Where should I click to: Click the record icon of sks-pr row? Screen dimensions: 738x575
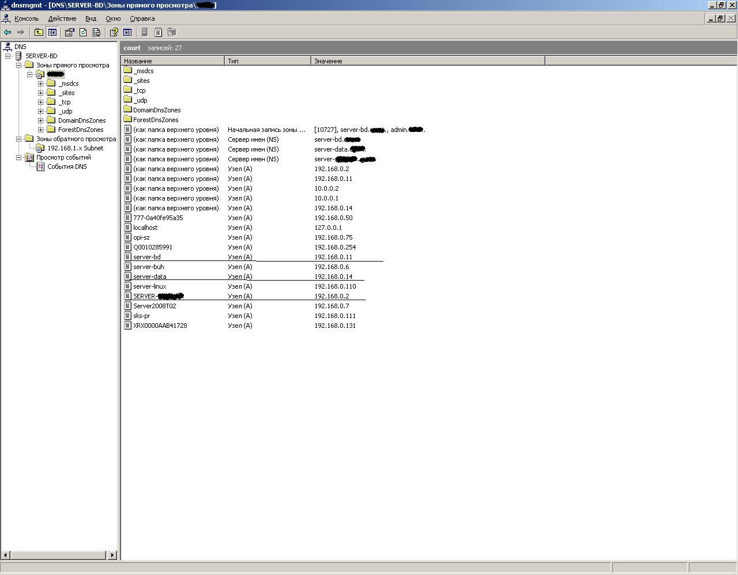(x=128, y=315)
